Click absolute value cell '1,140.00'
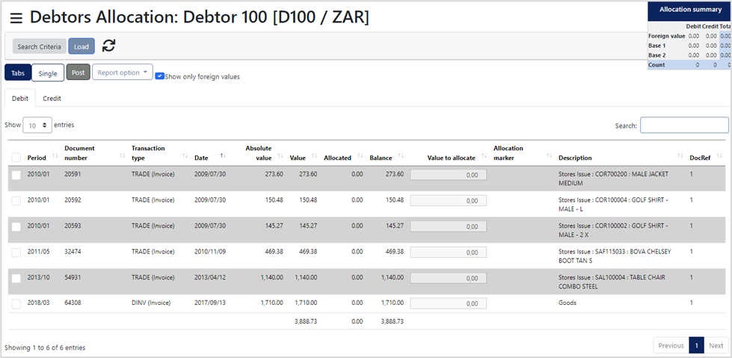Screen dimensions: 732x358 tap(271, 277)
